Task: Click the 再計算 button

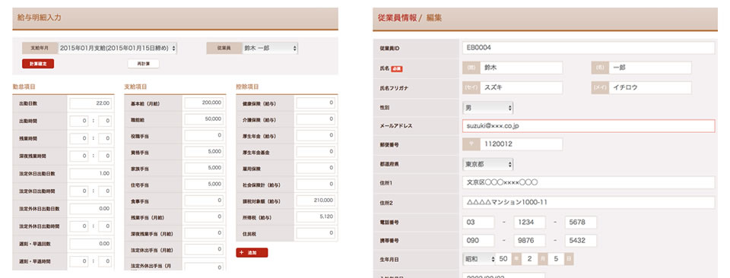Action: coord(144,64)
